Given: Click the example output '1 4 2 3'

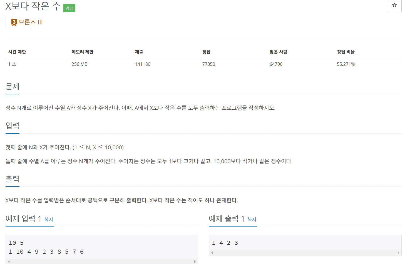Looking at the screenshot, I should coord(225,243).
